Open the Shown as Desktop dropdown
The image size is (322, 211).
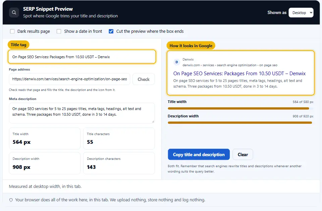pyautogui.click(x=301, y=13)
